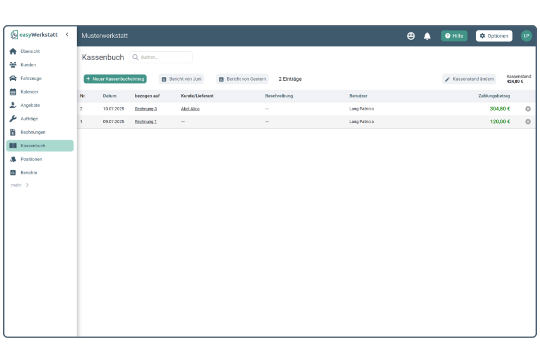Remove the 120,00 € entry row

pos(528,121)
